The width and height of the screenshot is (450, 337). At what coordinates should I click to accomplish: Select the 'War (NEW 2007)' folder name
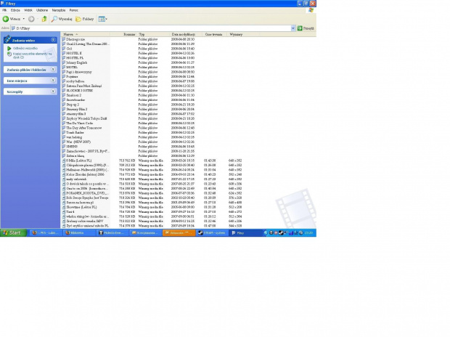[78, 142]
